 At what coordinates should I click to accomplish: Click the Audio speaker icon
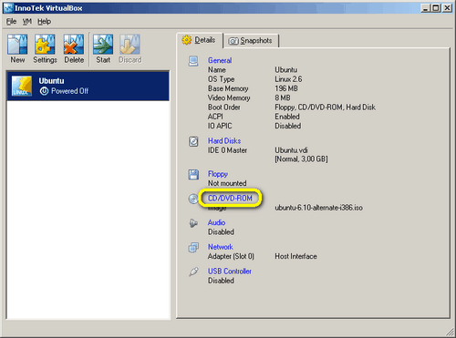[193, 223]
